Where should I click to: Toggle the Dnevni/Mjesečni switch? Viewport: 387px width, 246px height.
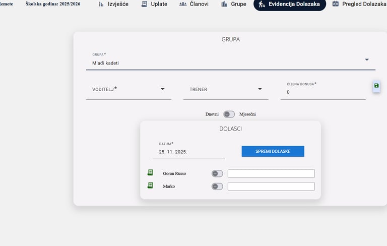[229, 114]
